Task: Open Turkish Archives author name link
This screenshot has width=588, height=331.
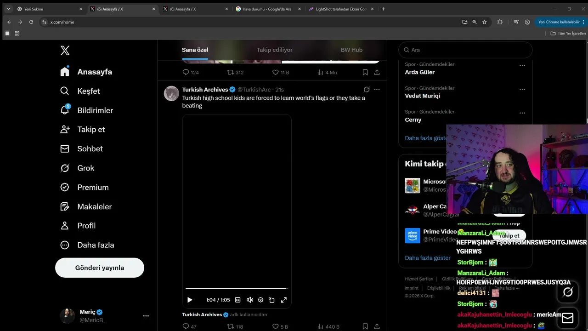Action: click(x=205, y=90)
